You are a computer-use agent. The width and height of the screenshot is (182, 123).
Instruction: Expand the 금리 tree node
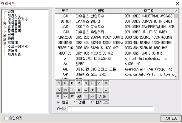(4, 39)
